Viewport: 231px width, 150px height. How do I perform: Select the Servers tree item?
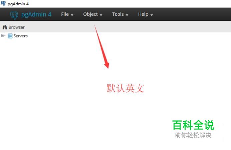pos(20,36)
